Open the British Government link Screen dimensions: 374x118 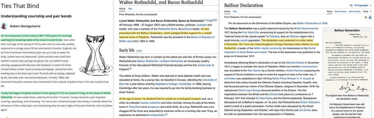pos(305,29)
